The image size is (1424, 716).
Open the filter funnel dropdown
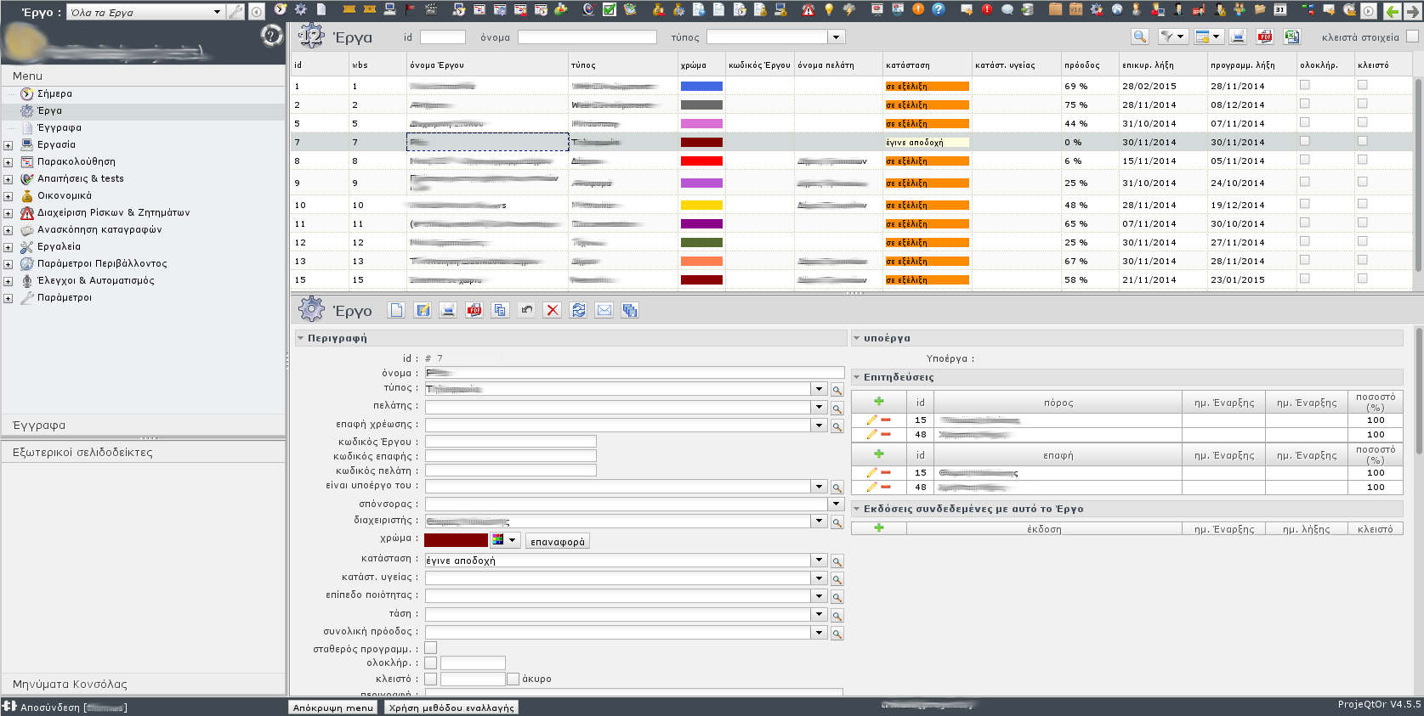pyautogui.click(x=1172, y=37)
